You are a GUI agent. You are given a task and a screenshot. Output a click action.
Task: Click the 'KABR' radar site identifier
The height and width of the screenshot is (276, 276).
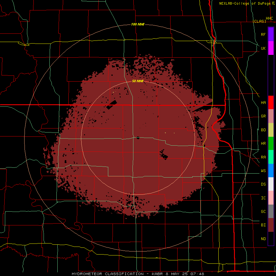pyautogui.click(x=157, y=274)
